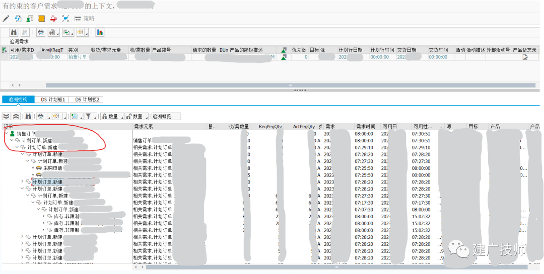Click right arrow of lower table horizontal scrollbar
Viewport: 544px width, 274px height.
(142, 267)
